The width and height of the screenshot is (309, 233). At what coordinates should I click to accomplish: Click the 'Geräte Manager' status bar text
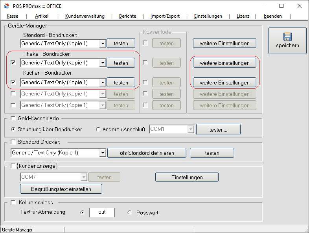17,230
